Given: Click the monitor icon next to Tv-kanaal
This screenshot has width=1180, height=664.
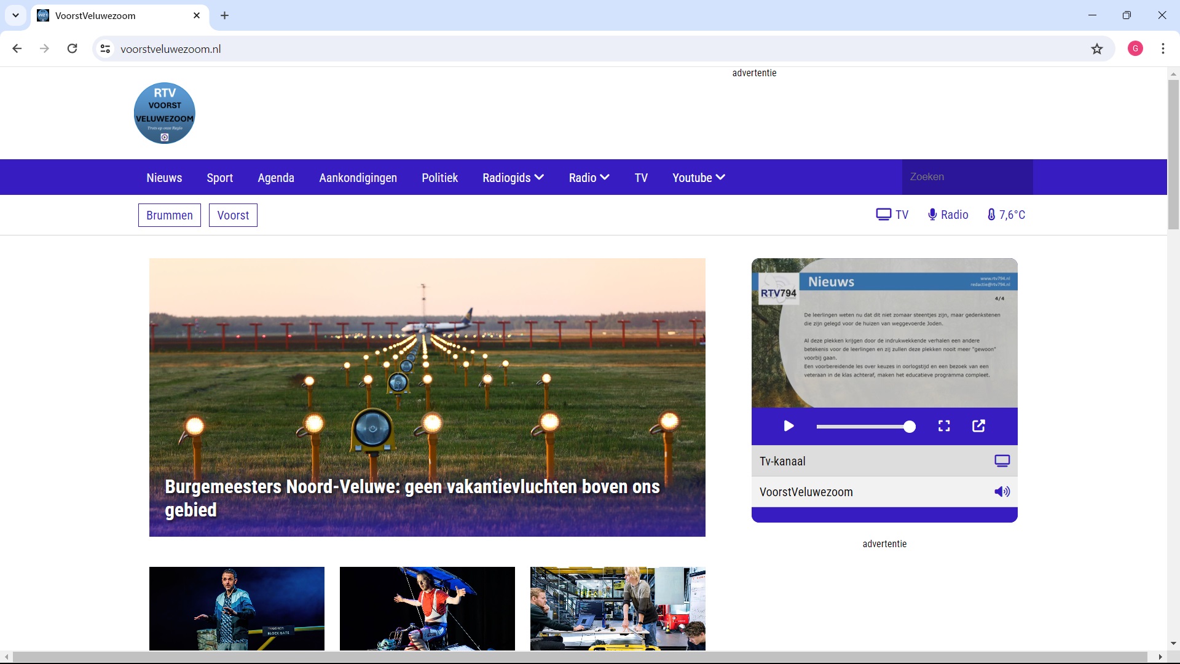Looking at the screenshot, I should 1002,460.
